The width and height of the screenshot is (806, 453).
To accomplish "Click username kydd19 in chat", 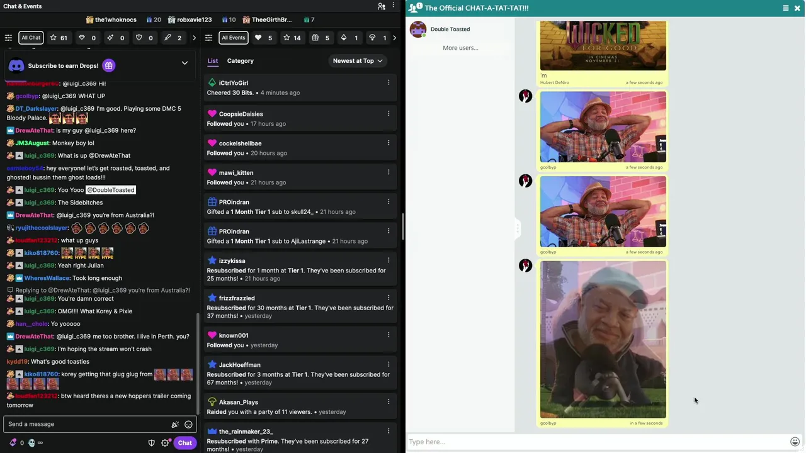I will pyautogui.click(x=17, y=362).
